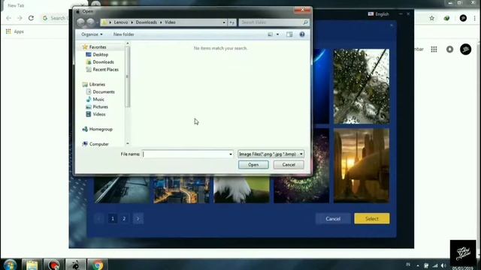Open Documents library
481x270 pixels.
click(104, 91)
